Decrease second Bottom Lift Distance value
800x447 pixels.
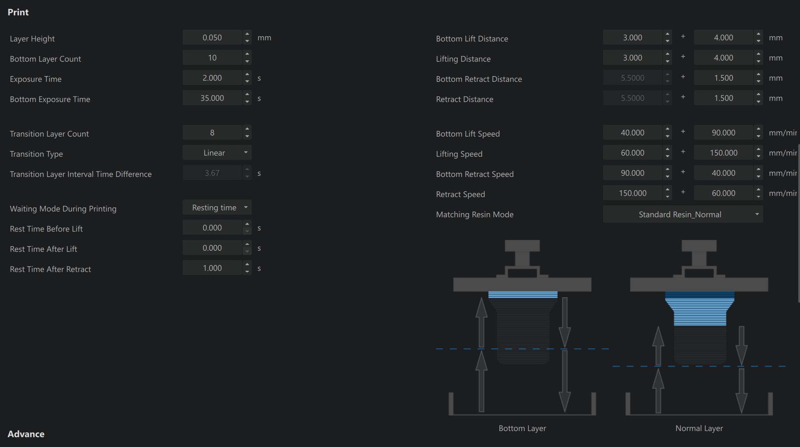(759, 41)
